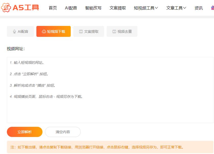Screen dimensions: 214x154
Task: Click the orange note starting 注：如下载出错
Action: (110, 147)
